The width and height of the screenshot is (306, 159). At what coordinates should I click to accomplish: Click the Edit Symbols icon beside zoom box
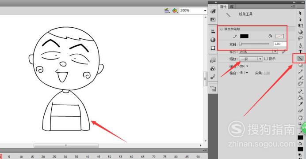point(175,11)
